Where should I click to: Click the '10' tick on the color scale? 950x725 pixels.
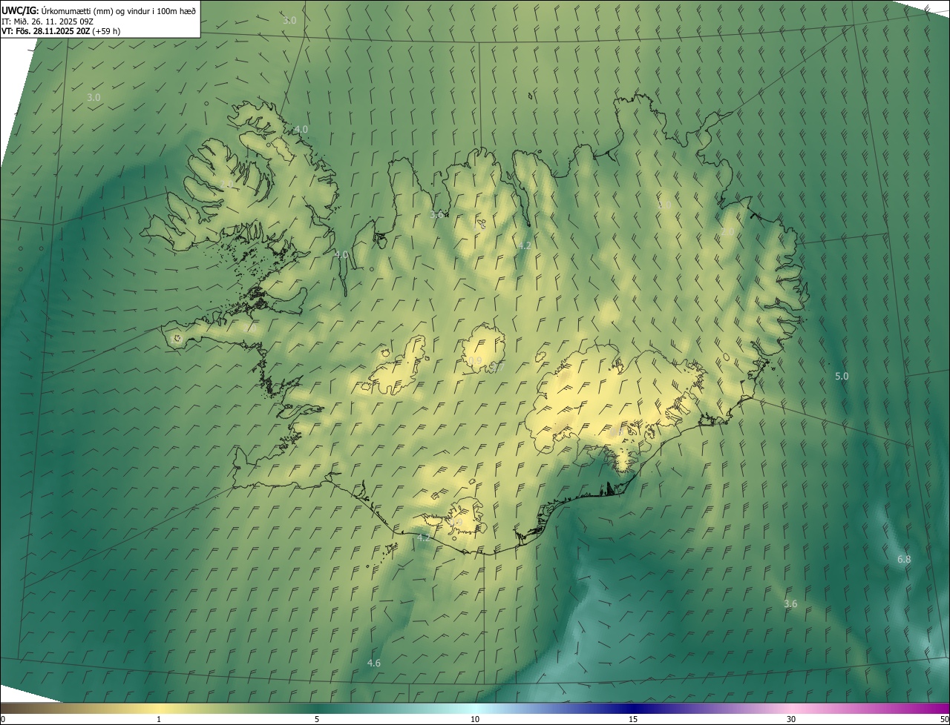point(475,719)
